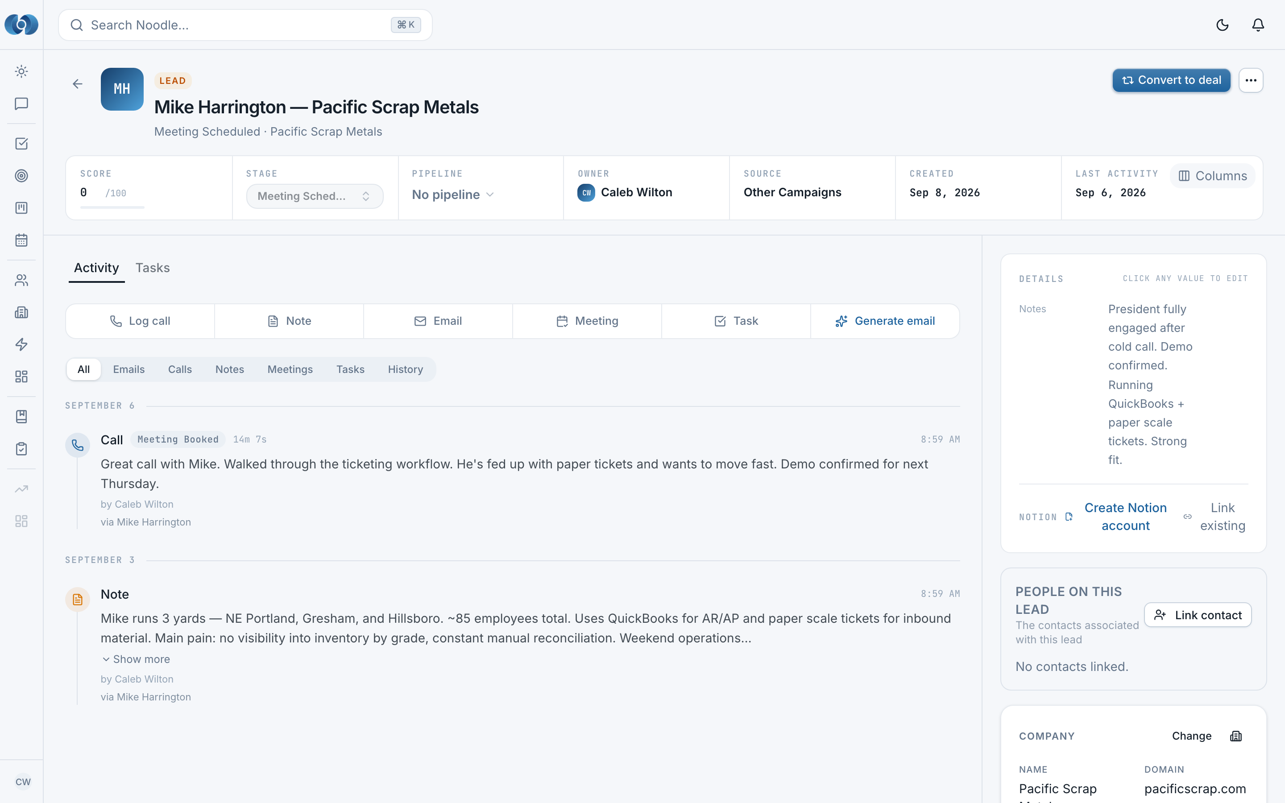Screen dimensions: 1285x803
Task: Select the Activity tab
Action: (x=96, y=268)
